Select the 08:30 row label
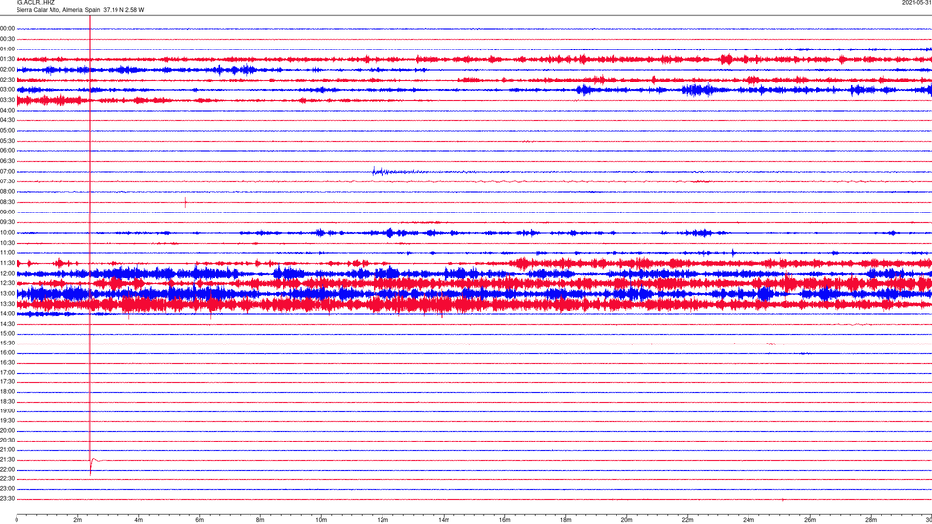Viewport: 932px width, 524px height. (x=7, y=202)
